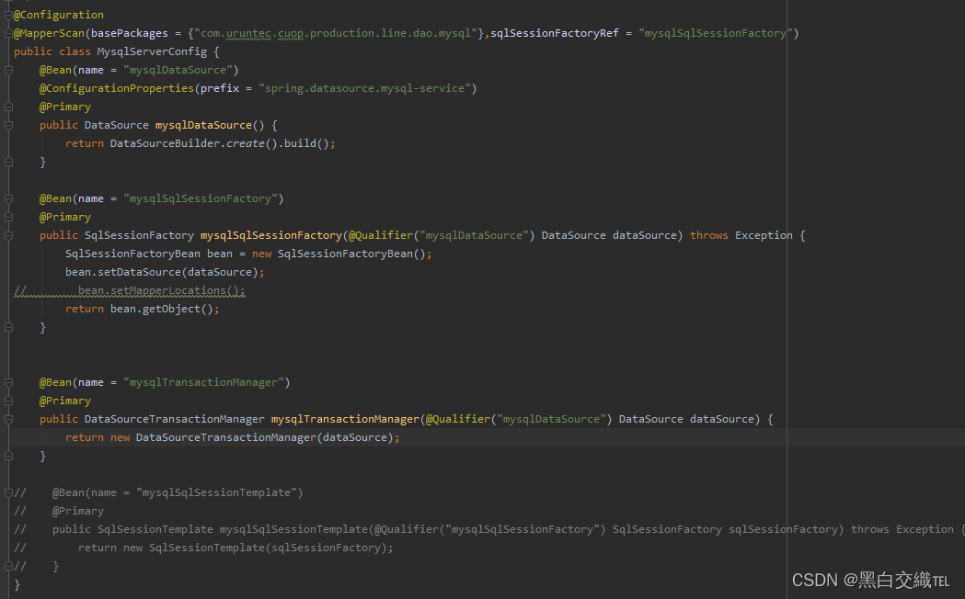Click DataSourceBuilder in the return statement
The width and height of the screenshot is (965, 599).
click(165, 143)
